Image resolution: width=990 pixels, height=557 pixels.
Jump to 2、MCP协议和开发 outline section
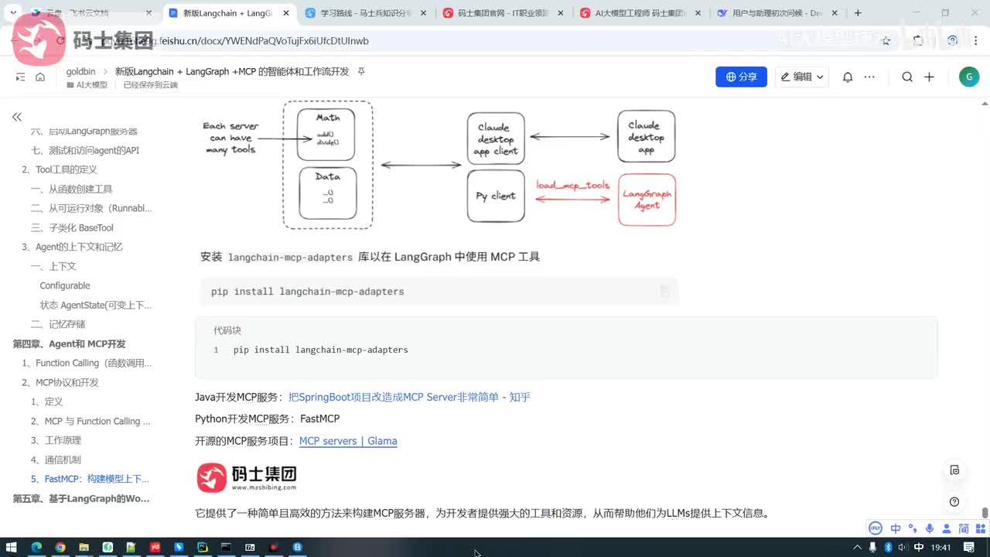click(x=60, y=382)
